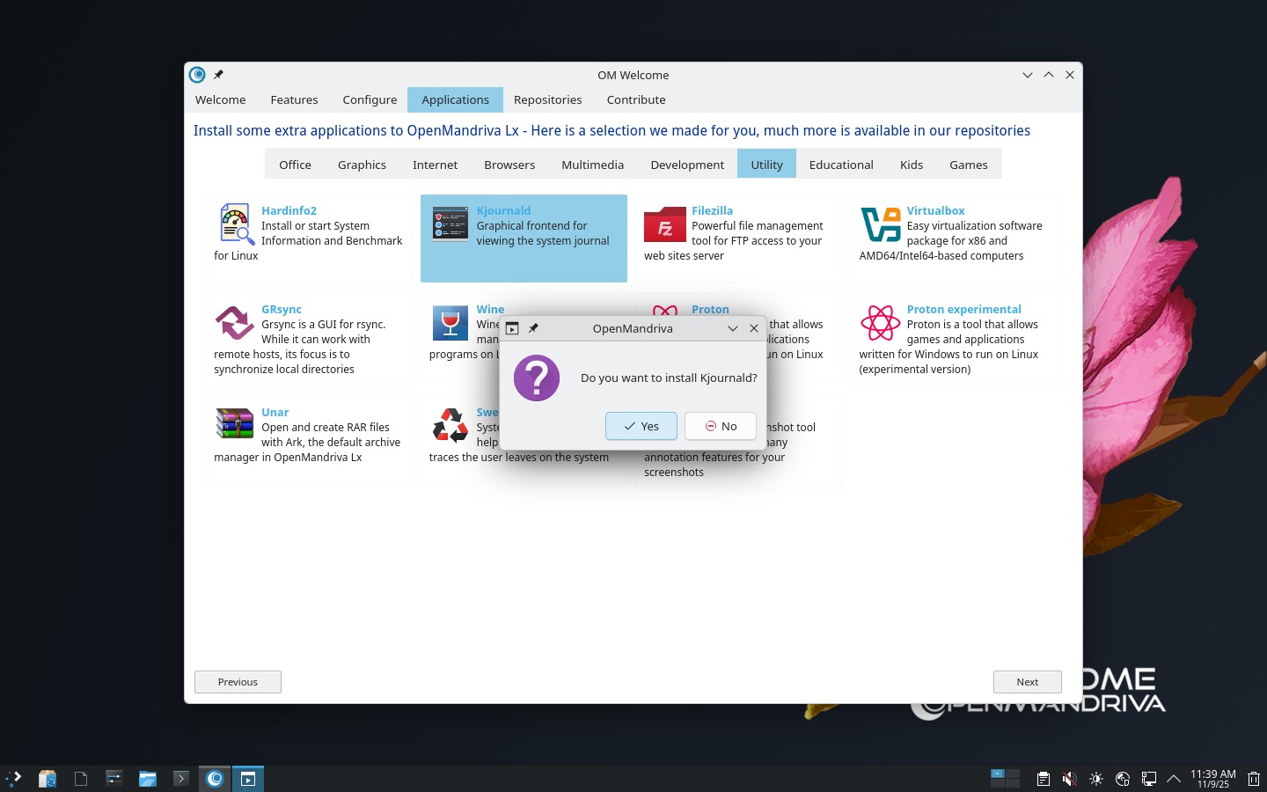Toggle the pin on OpenMandriva dialog
The height and width of the screenshot is (792, 1267).
(x=533, y=328)
